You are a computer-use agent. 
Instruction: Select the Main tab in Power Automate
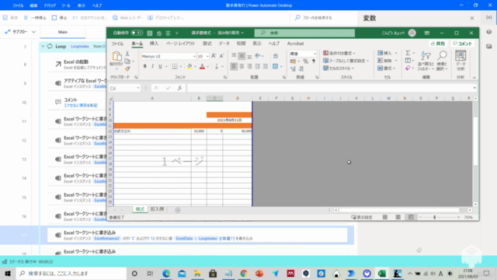63,32
